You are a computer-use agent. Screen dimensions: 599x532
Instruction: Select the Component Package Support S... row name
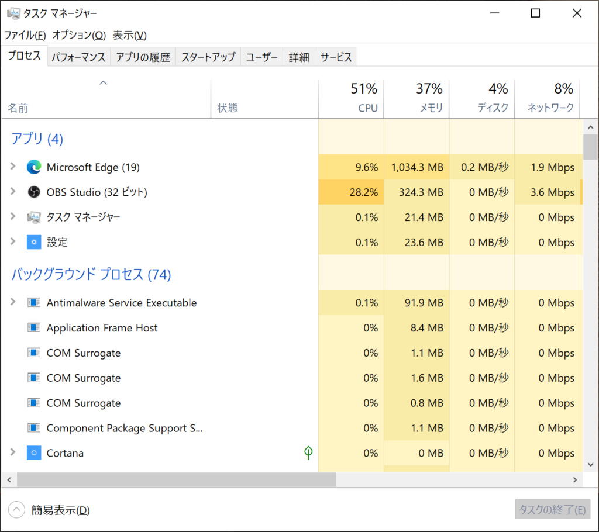coord(125,428)
